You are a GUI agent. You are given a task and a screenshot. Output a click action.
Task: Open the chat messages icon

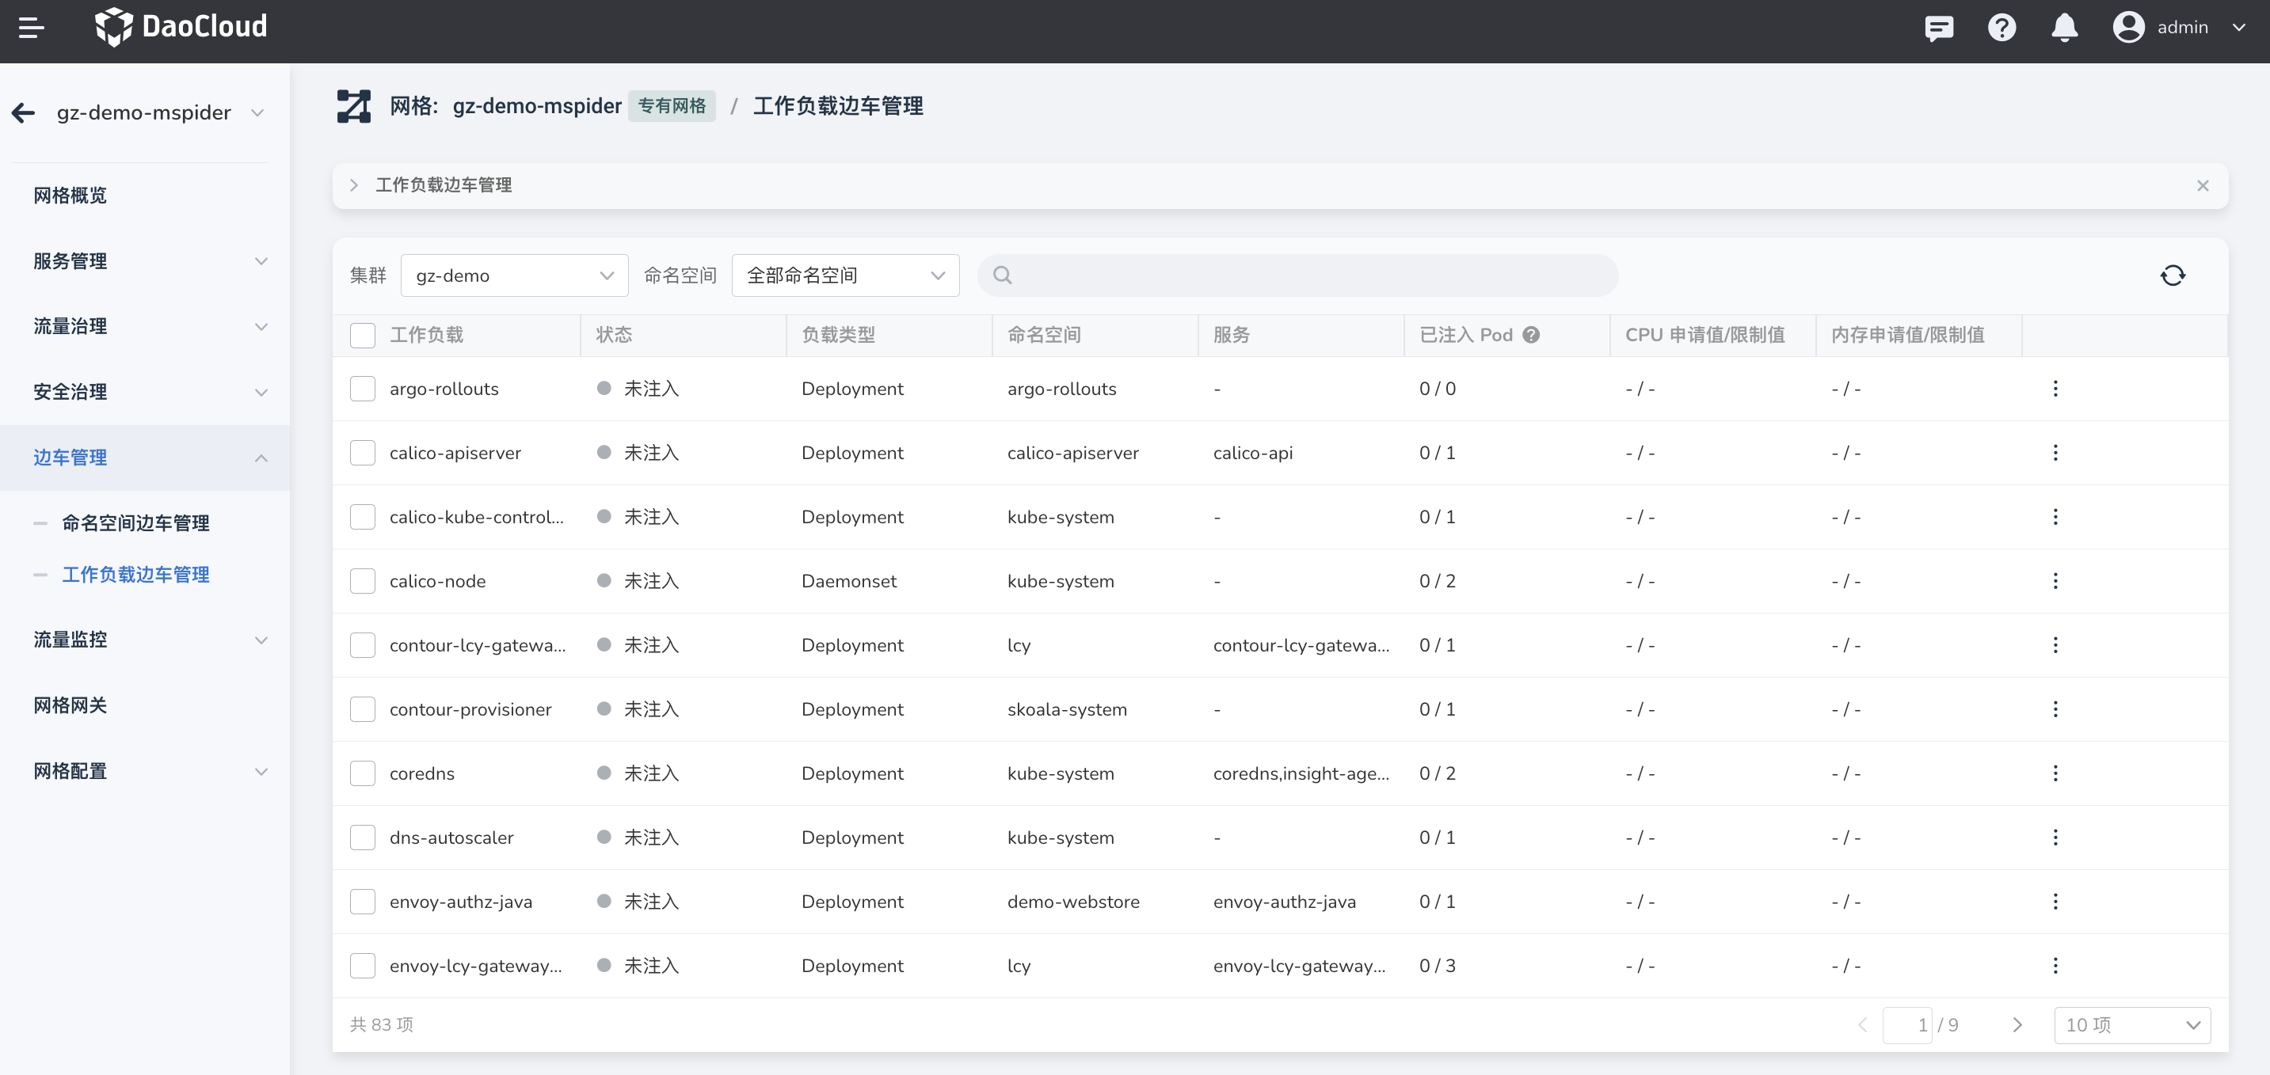[x=1939, y=28]
